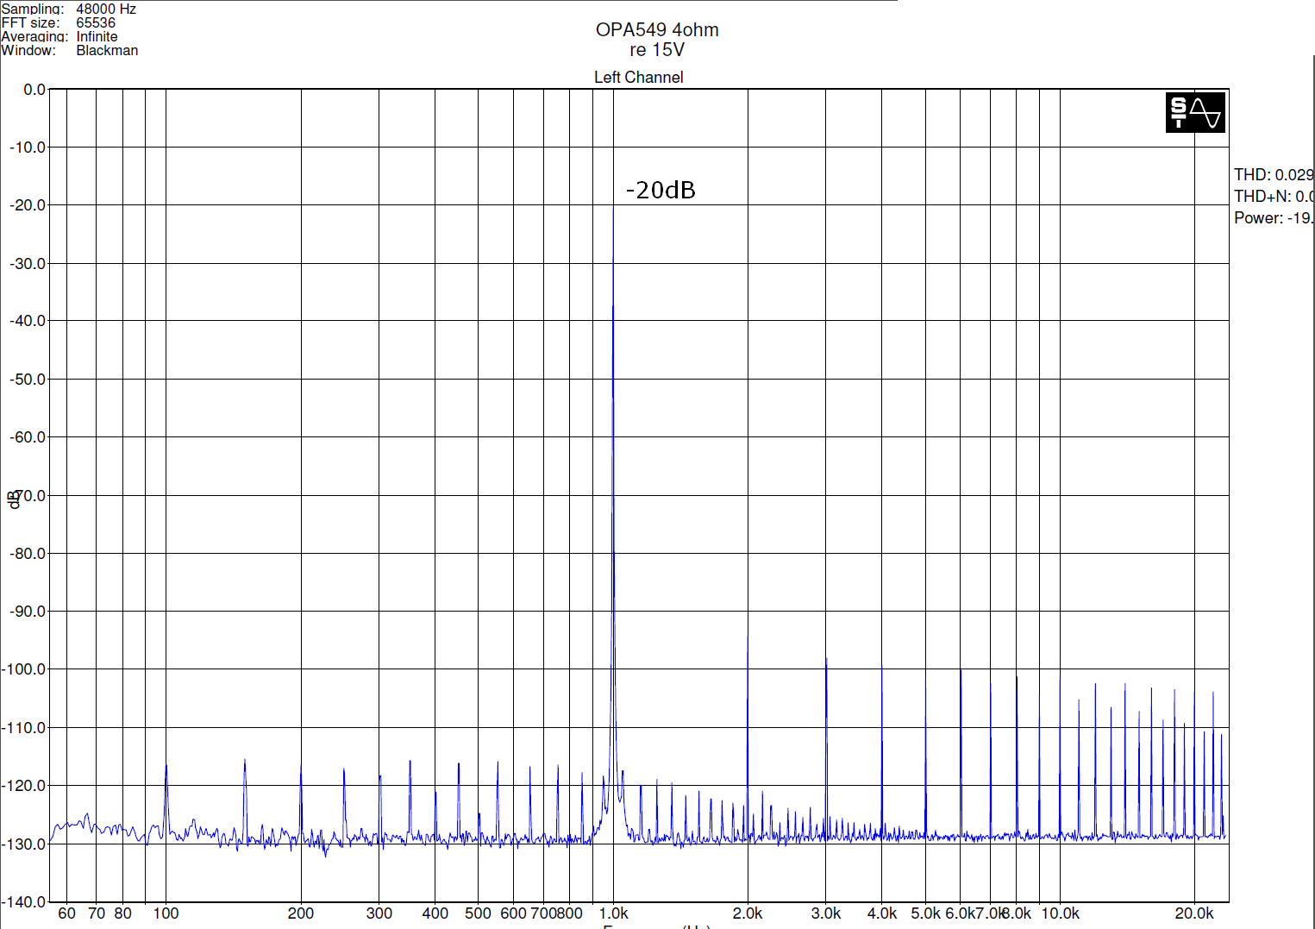Click the '-20.0' y-axis label

tap(28, 205)
